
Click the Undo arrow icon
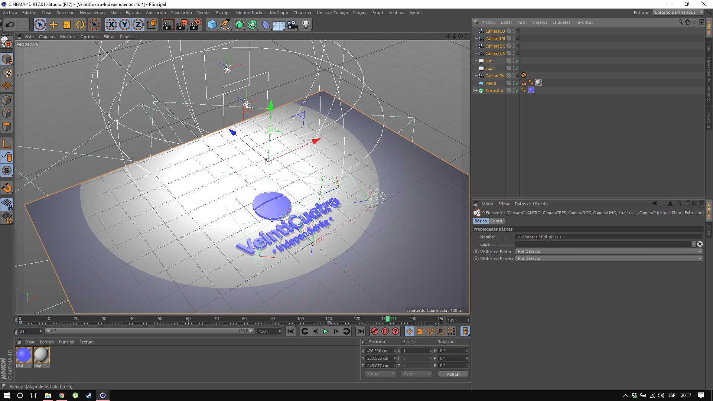(10, 25)
